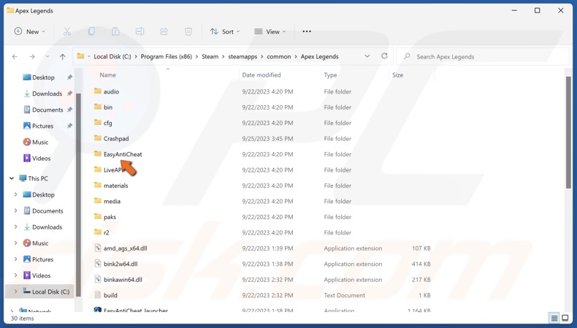The image size is (577, 328).
Task: Click common breadcrumb segment
Action: click(278, 57)
